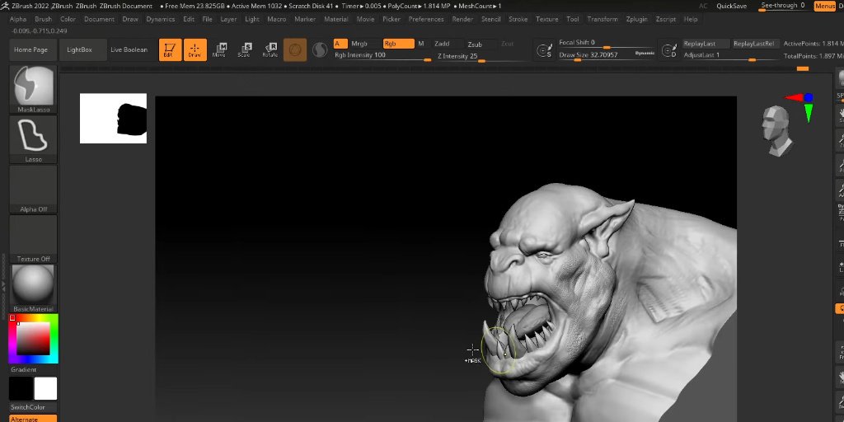This screenshot has height=422, width=844.
Task: Click the Draw Size slider
Action: coord(595,55)
